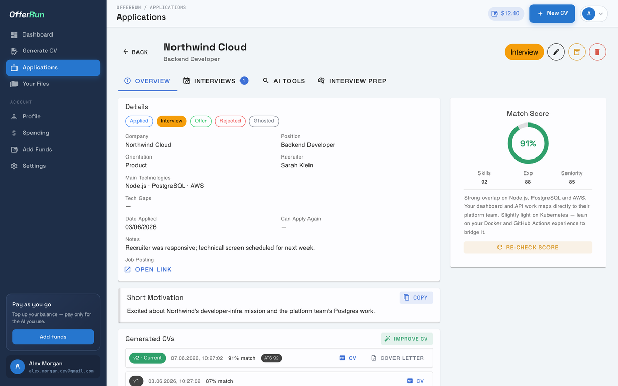Click the orange Interview status button
This screenshot has width=618, height=386.
pos(524,52)
